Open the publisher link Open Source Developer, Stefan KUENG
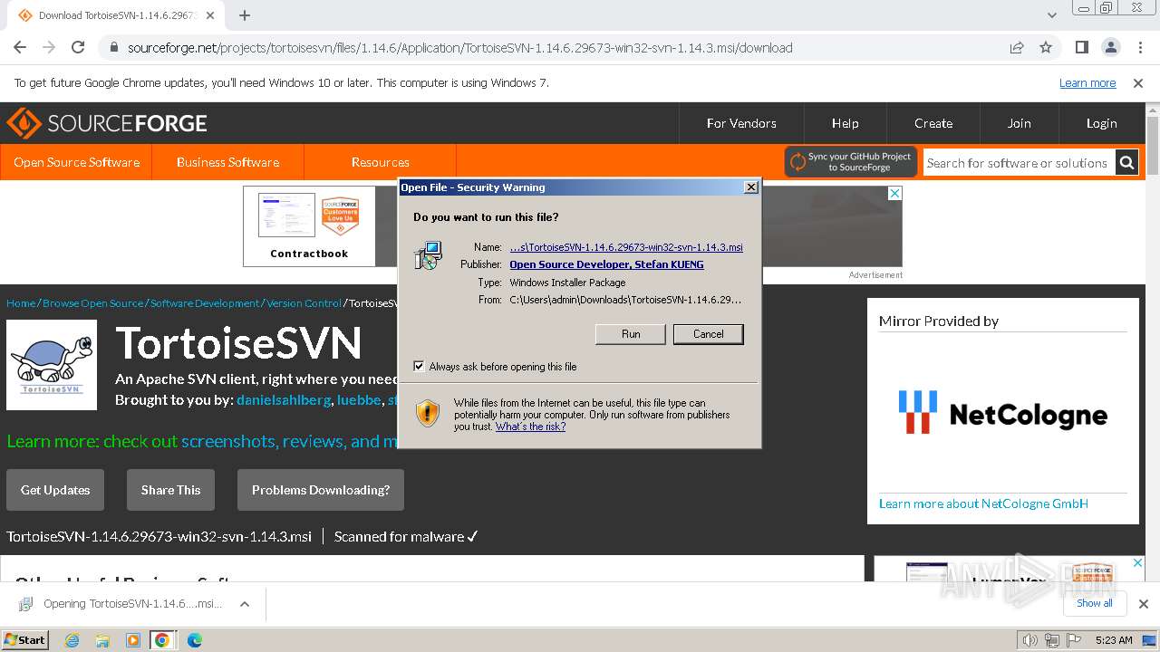Viewport: 1160px width, 652px height. [606, 264]
